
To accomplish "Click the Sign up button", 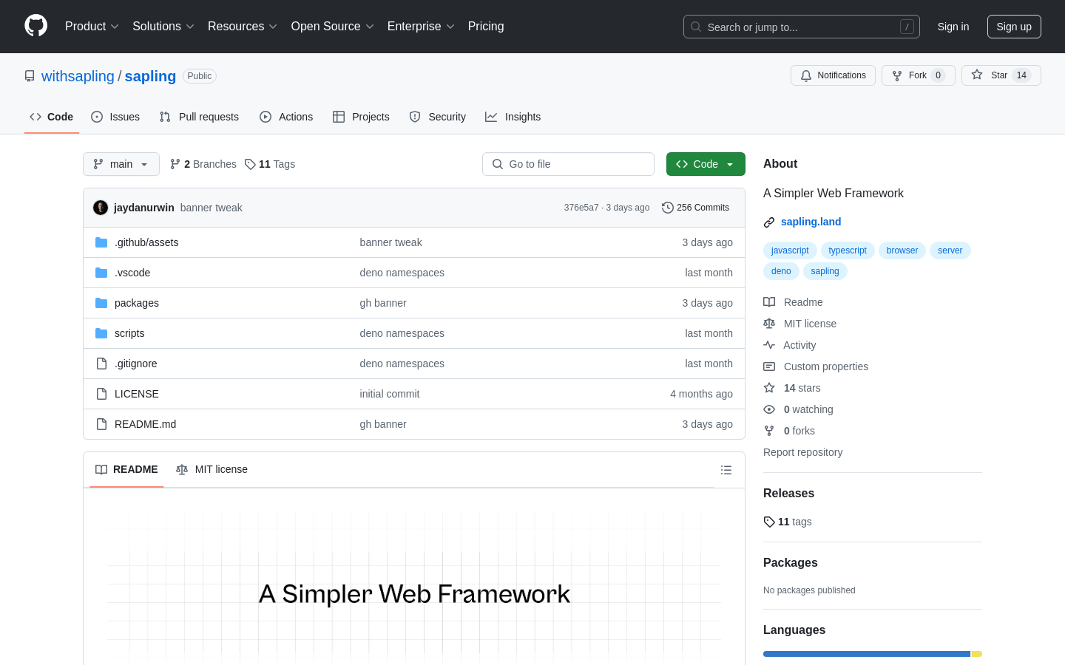I will (1014, 27).
